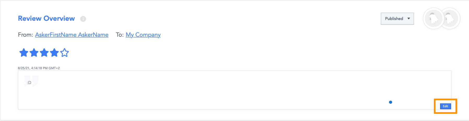Click the right ghost avatar
This screenshot has height=121, width=469.
click(x=450, y=19)
